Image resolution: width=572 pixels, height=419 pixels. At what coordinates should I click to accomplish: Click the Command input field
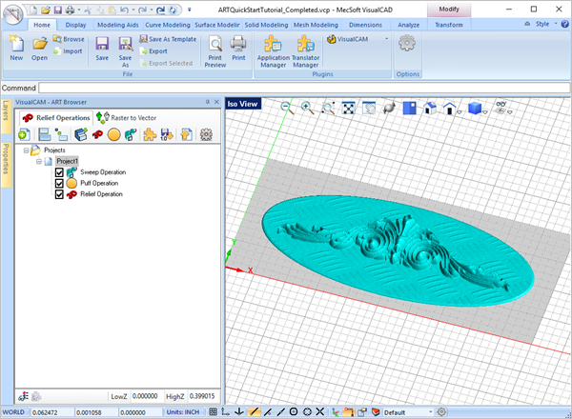pyautogui.click(x=286, y=88)
